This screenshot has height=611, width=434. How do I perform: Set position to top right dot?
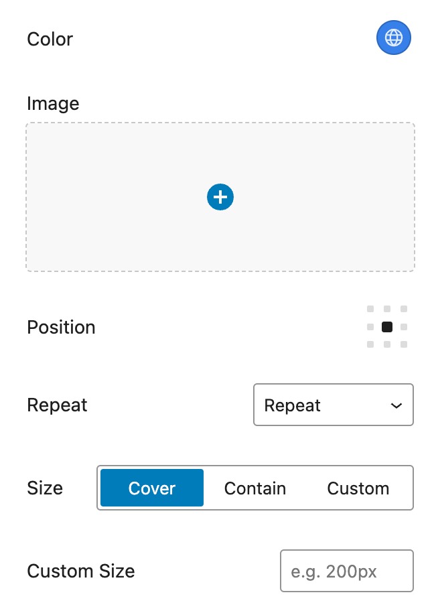tap(404, 309)
